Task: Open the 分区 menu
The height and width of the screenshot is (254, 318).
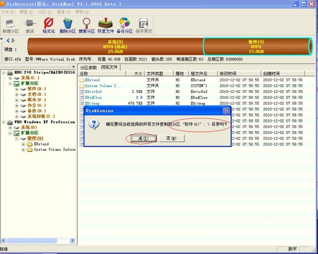Action: (45, 12)
